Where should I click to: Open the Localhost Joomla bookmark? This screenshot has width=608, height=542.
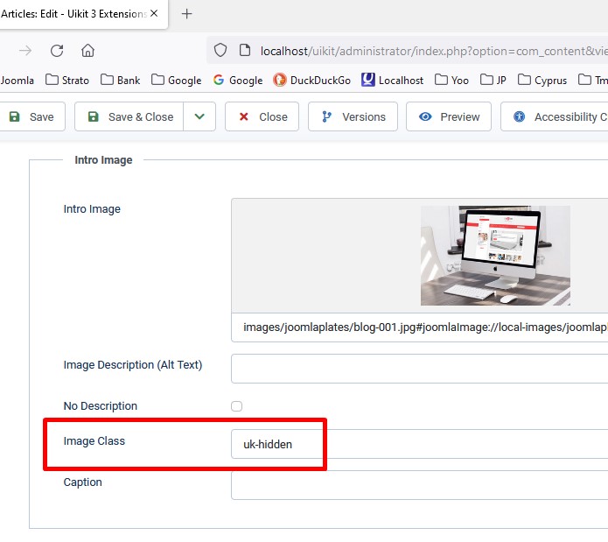click(x=392, y=80)
